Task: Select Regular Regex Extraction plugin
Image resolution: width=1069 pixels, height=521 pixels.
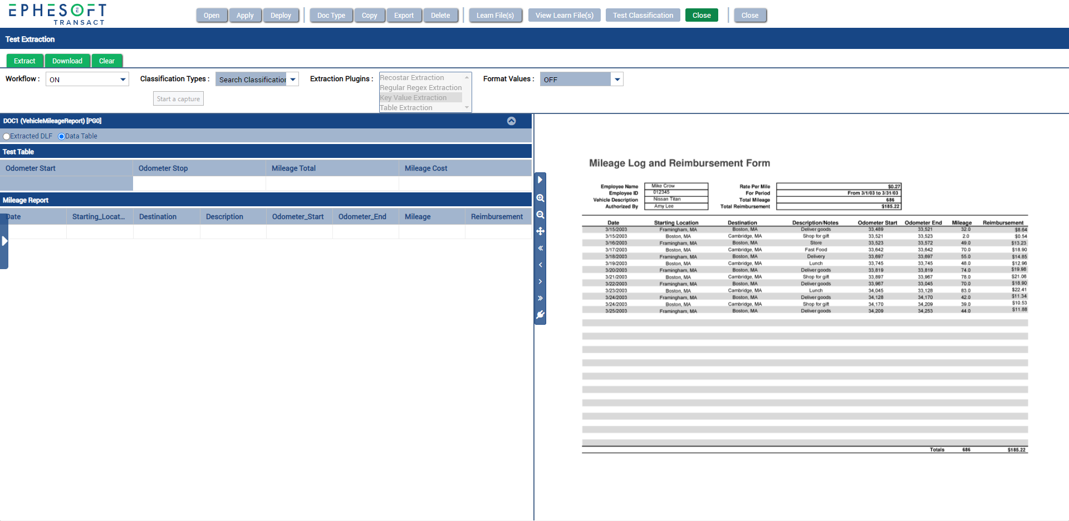Action: pyautogui.click(x=421, y=88)
